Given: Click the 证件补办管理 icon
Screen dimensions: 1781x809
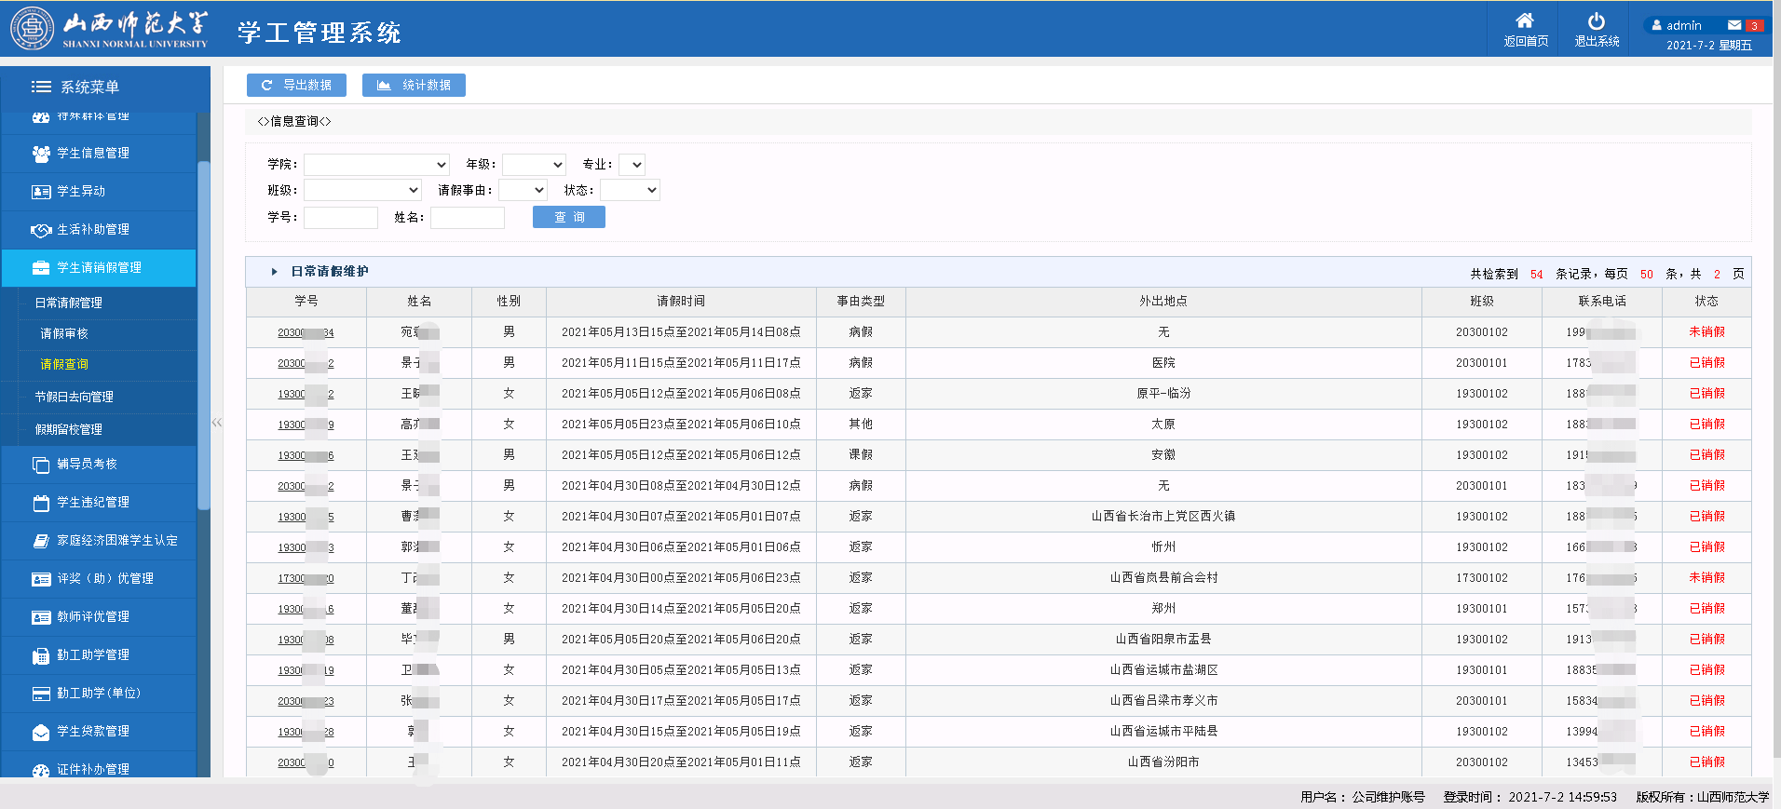Looking at the screenshot, I should click(41, 770).
